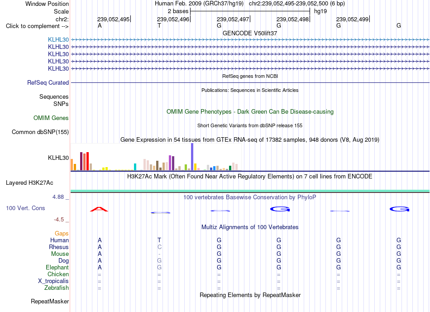Select the Rhesus species row label
Image resolution: width=430 pixels, height=312 pixels.
[x=59, y=247]
